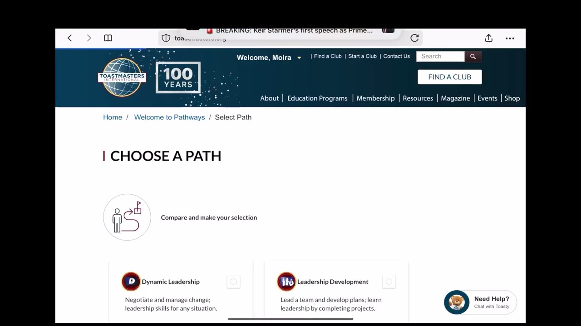Click the Dynamic Leadership title text
The image size is (581, 326).
point(171,282)
